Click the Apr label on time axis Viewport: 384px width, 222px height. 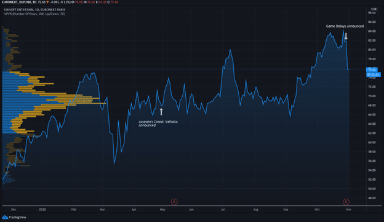134,210
